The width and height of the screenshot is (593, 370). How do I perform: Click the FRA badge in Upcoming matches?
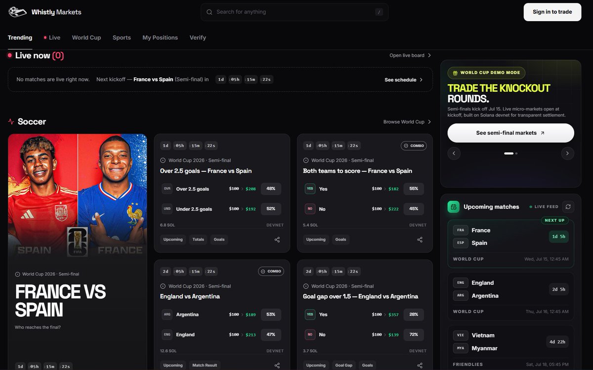tap(461, 230)
